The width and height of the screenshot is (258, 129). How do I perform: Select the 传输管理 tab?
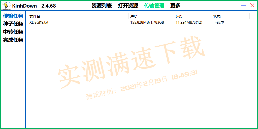point(154,6)
